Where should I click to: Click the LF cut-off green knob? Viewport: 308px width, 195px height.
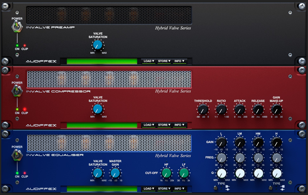pos(184,173)
